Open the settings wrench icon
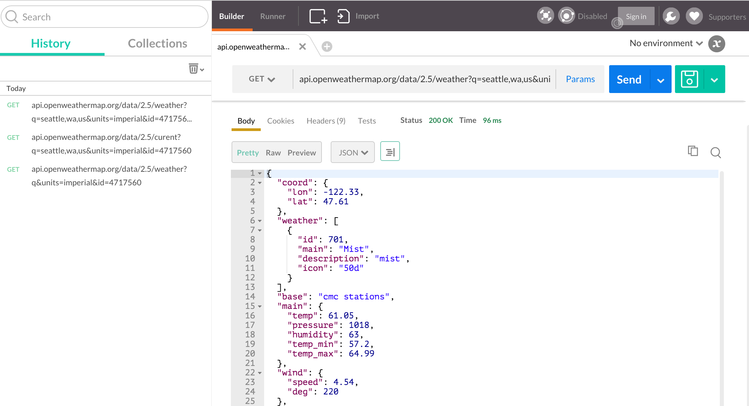 [x=671, y=16]
